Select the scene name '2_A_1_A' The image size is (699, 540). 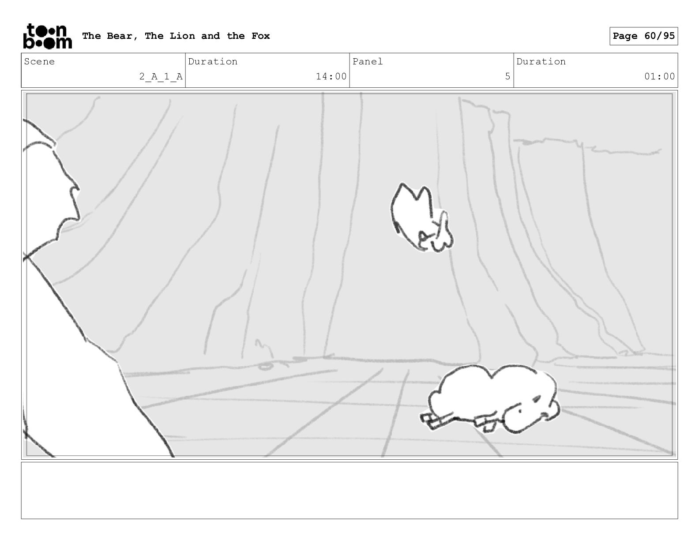161,77
